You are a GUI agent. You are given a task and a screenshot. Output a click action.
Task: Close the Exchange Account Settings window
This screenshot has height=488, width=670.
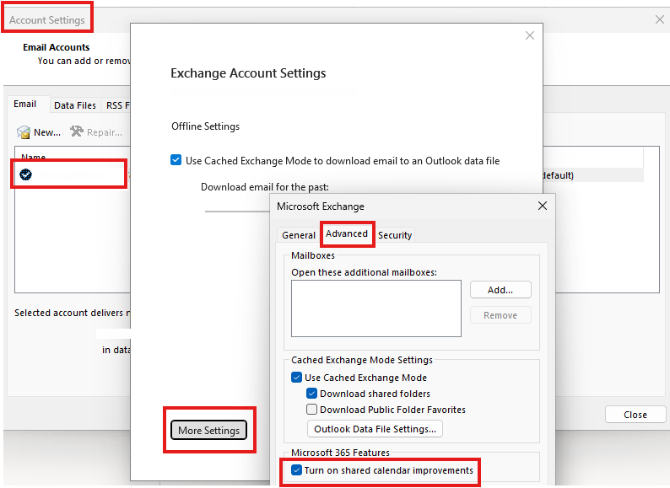[x=529, y=35]
